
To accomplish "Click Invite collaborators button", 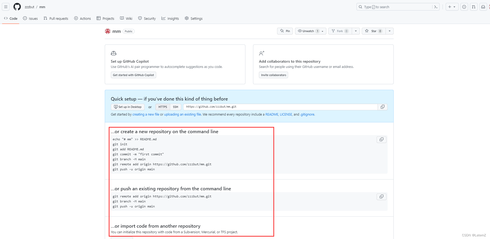I will (x=274, y=75).
